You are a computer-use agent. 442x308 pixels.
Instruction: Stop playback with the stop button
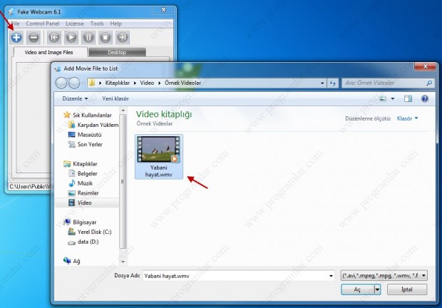106,38
